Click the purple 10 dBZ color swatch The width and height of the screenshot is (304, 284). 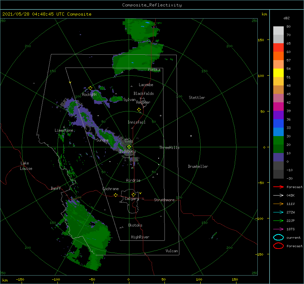click(x=278, y=157)
